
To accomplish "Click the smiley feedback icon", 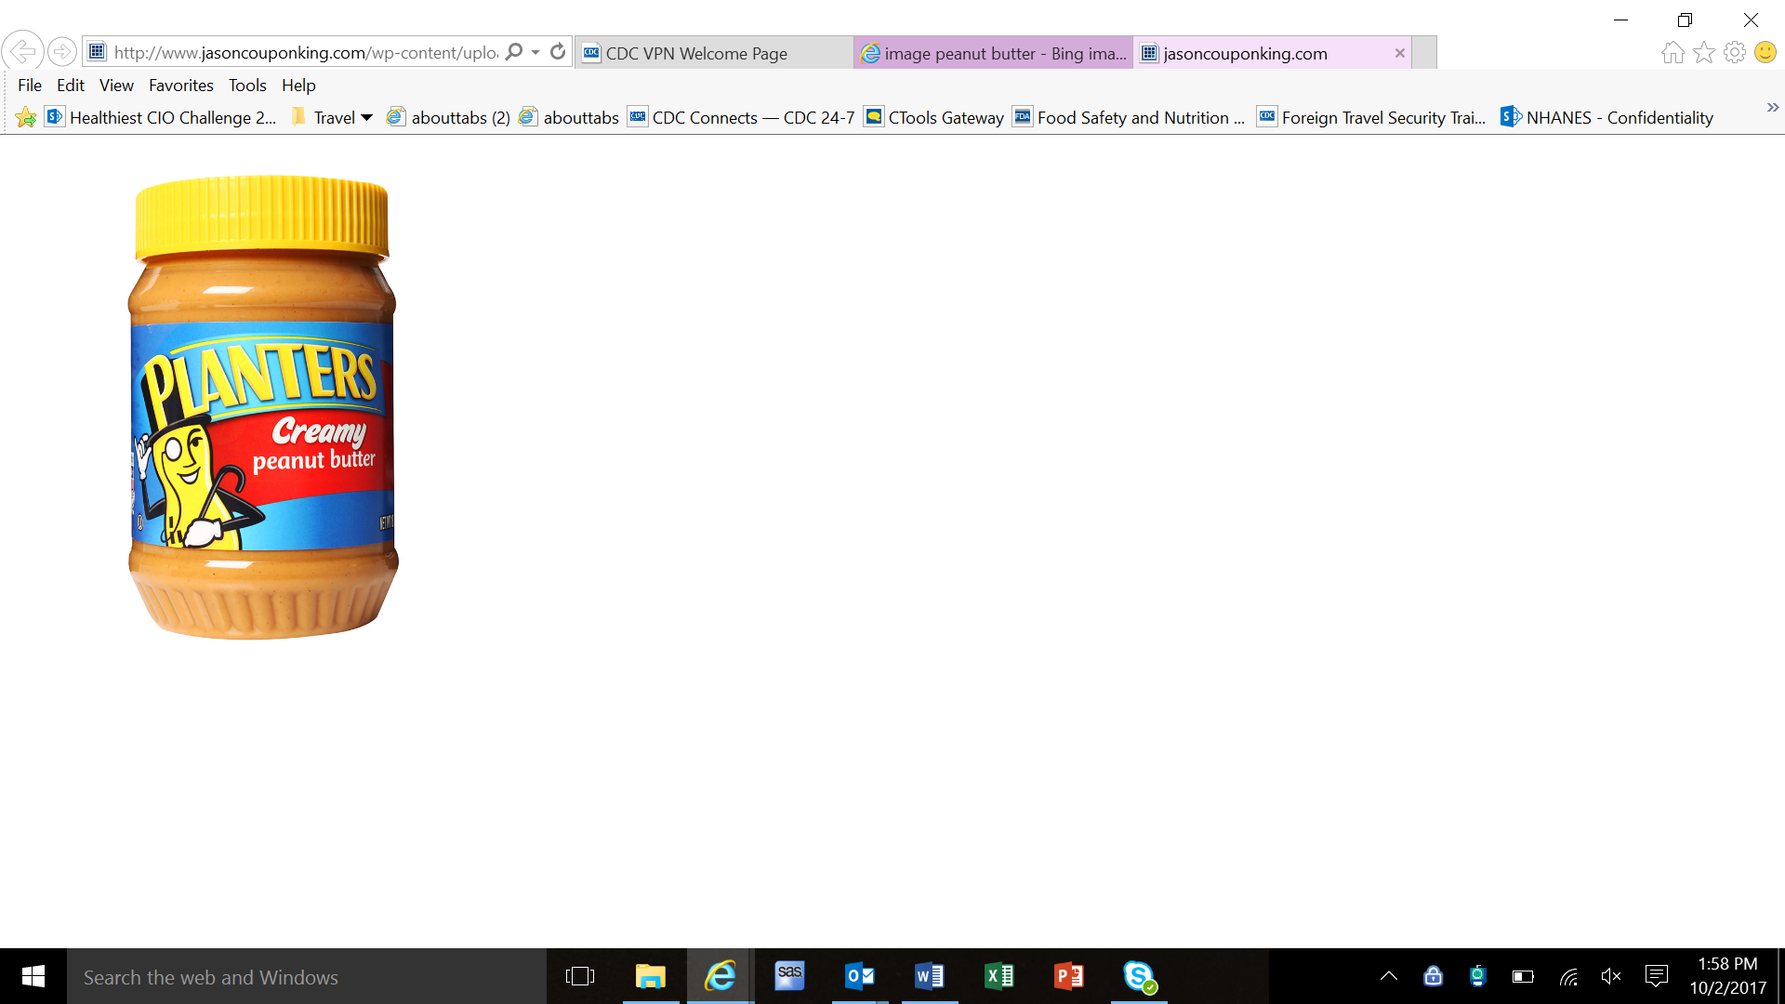I will click(x=1765, y=53).
